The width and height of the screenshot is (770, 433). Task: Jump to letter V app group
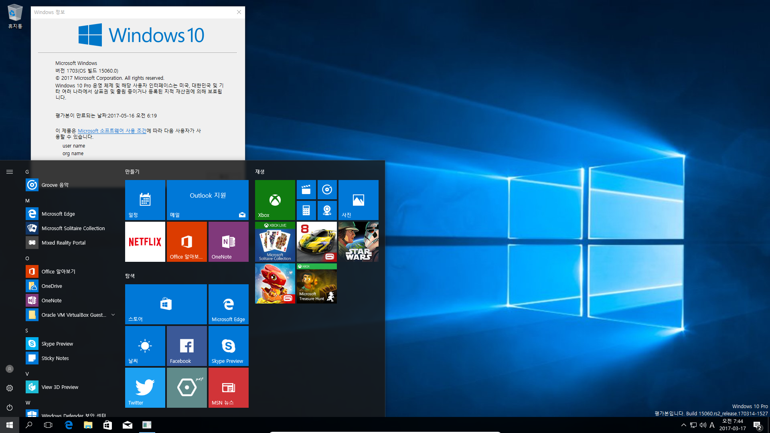(x=27, y=374)
